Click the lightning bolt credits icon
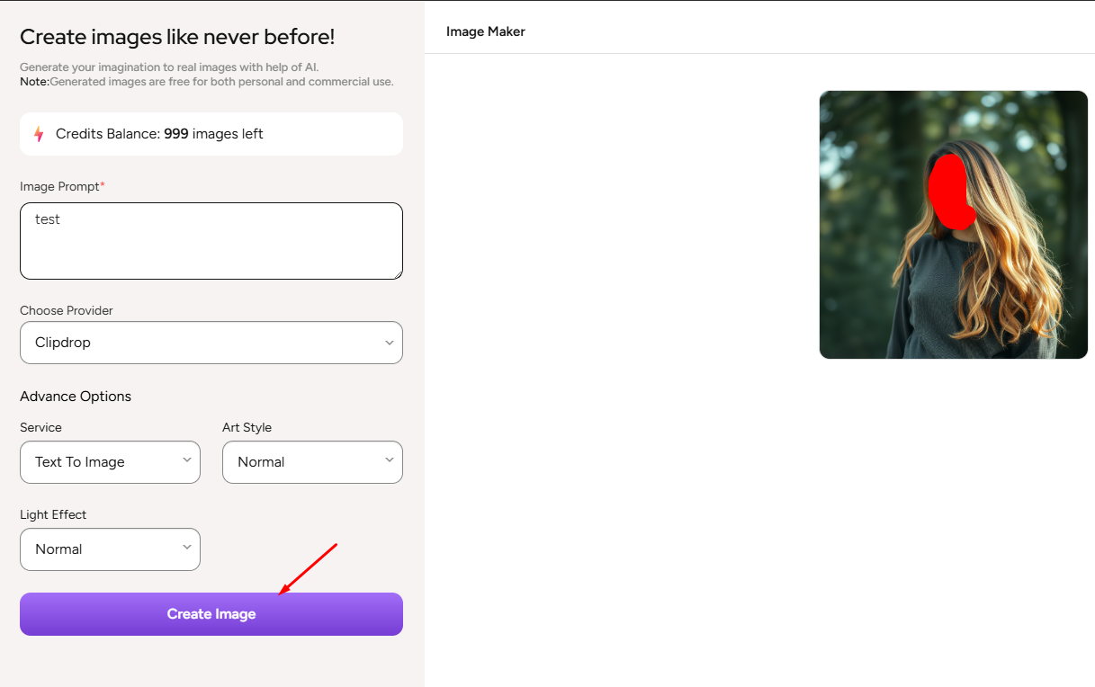 [x=39, y=134]
